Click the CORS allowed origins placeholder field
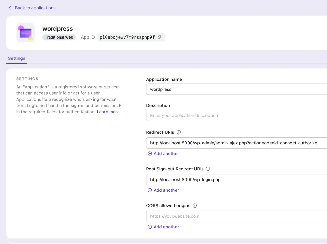 click(x=230, y=216)
